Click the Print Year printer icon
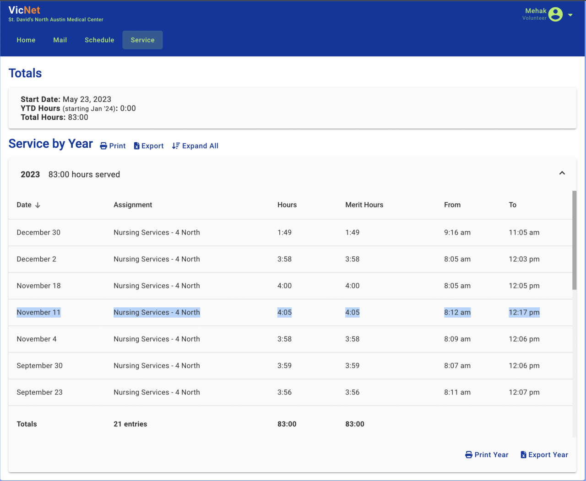 (x=469, y=455)
